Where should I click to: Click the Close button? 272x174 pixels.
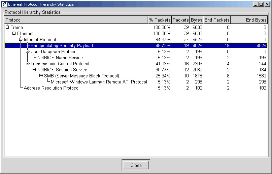click(x=136, y=165)
